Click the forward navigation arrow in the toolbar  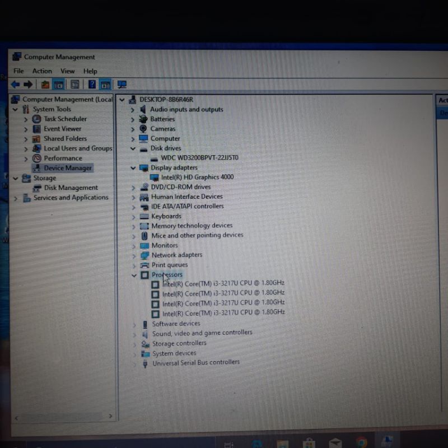tap(27, 84)
